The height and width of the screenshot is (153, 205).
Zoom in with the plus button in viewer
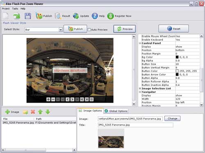(48, 99)
